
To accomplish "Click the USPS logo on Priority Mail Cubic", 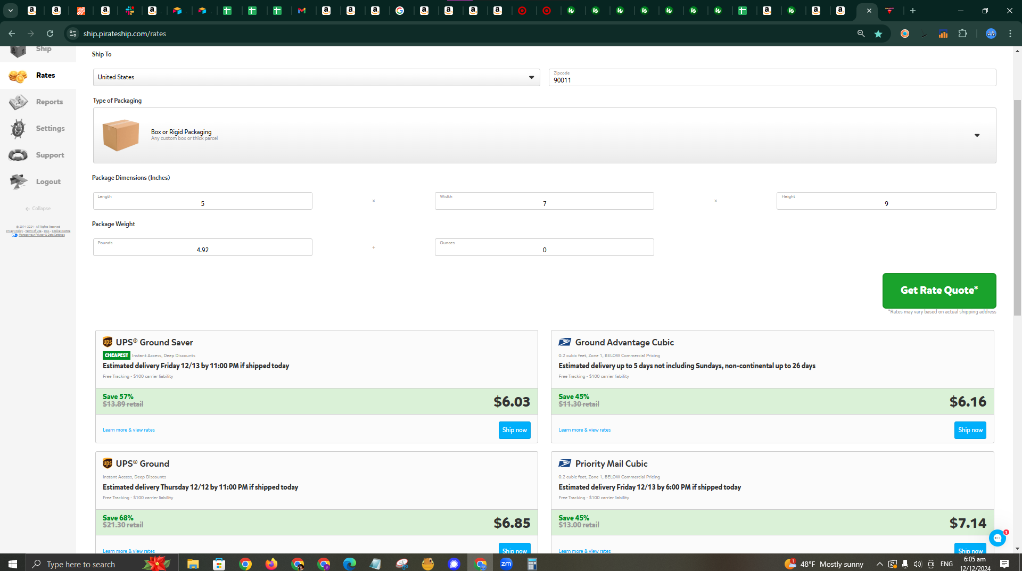I will (x=565, y=464).
